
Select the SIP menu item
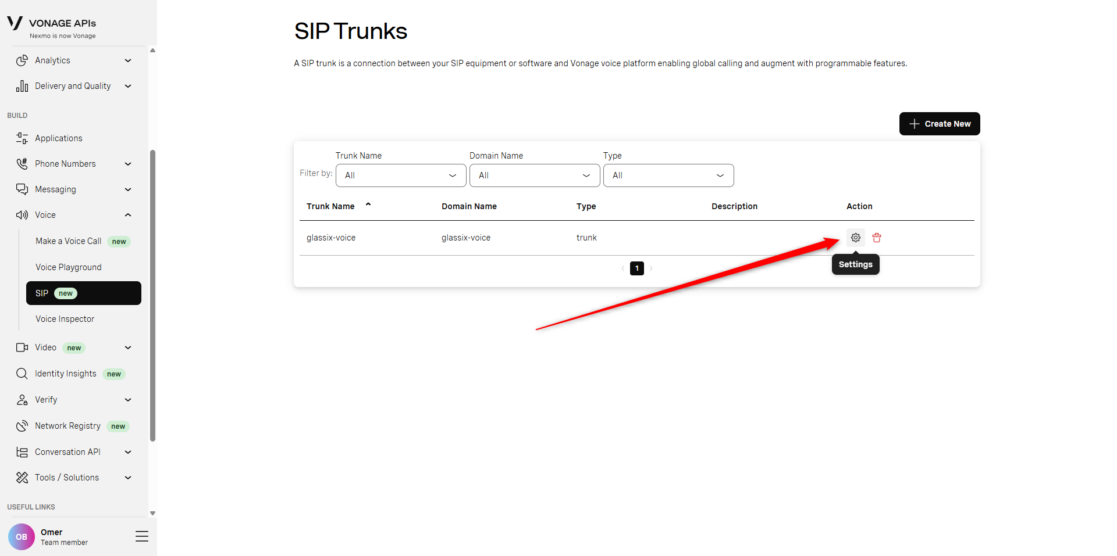point(84,293)
